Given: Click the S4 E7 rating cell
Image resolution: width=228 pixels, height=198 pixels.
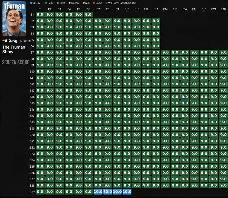Looking at the screenshot, I should [98, 33].
